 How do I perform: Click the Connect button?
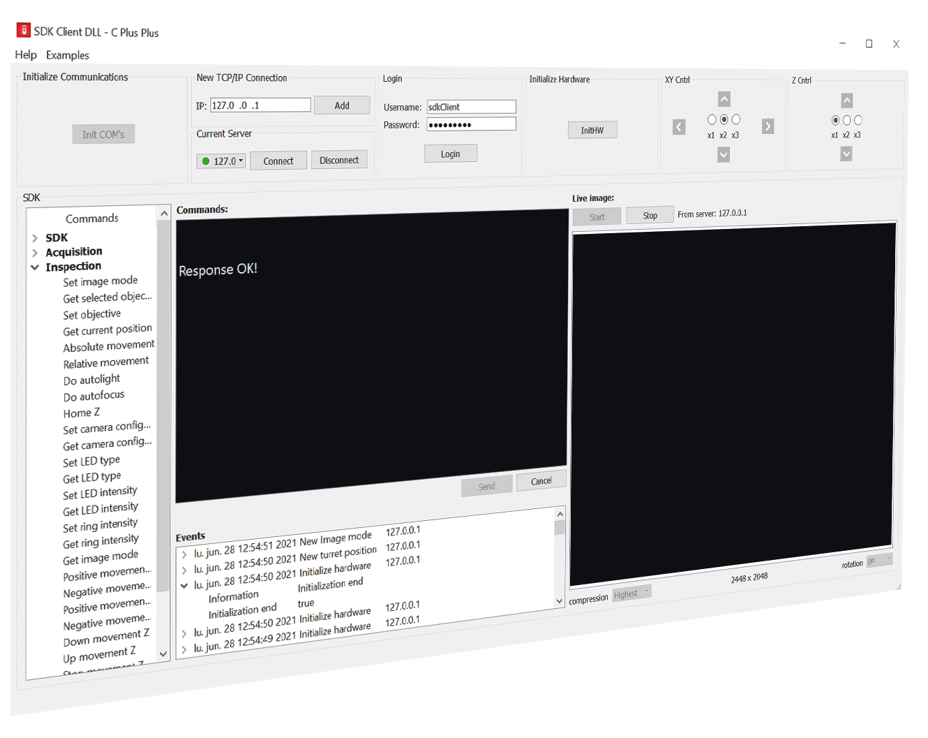point(278,161)
